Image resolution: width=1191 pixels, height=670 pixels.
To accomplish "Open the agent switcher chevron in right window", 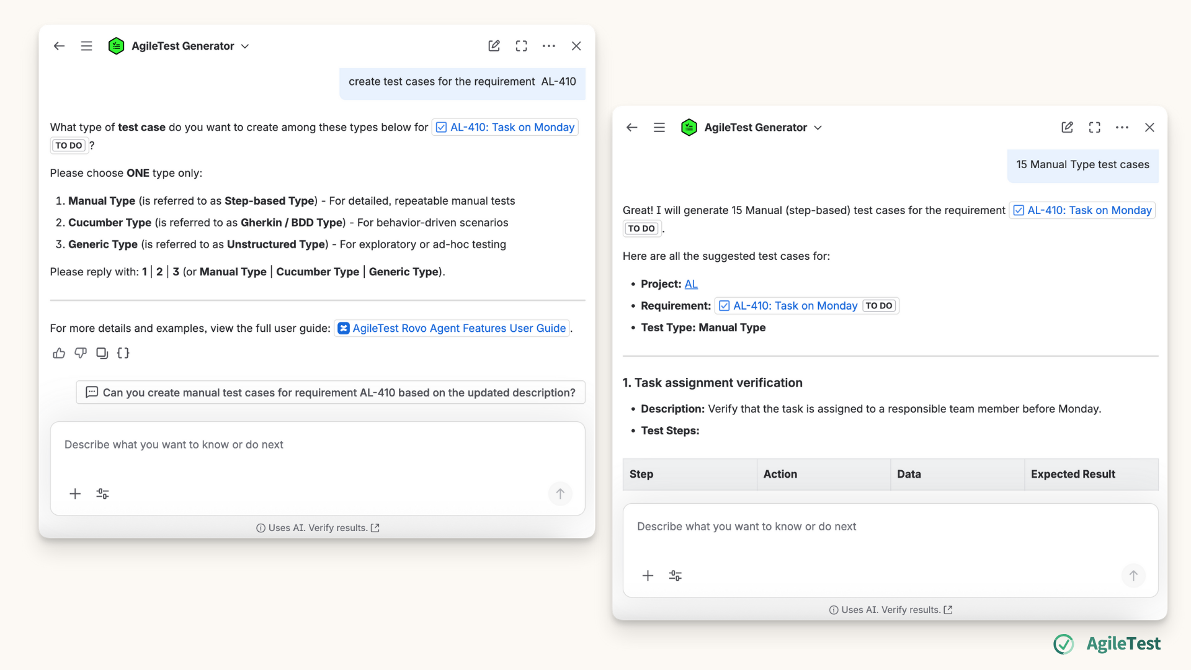I will coord(818,127).
